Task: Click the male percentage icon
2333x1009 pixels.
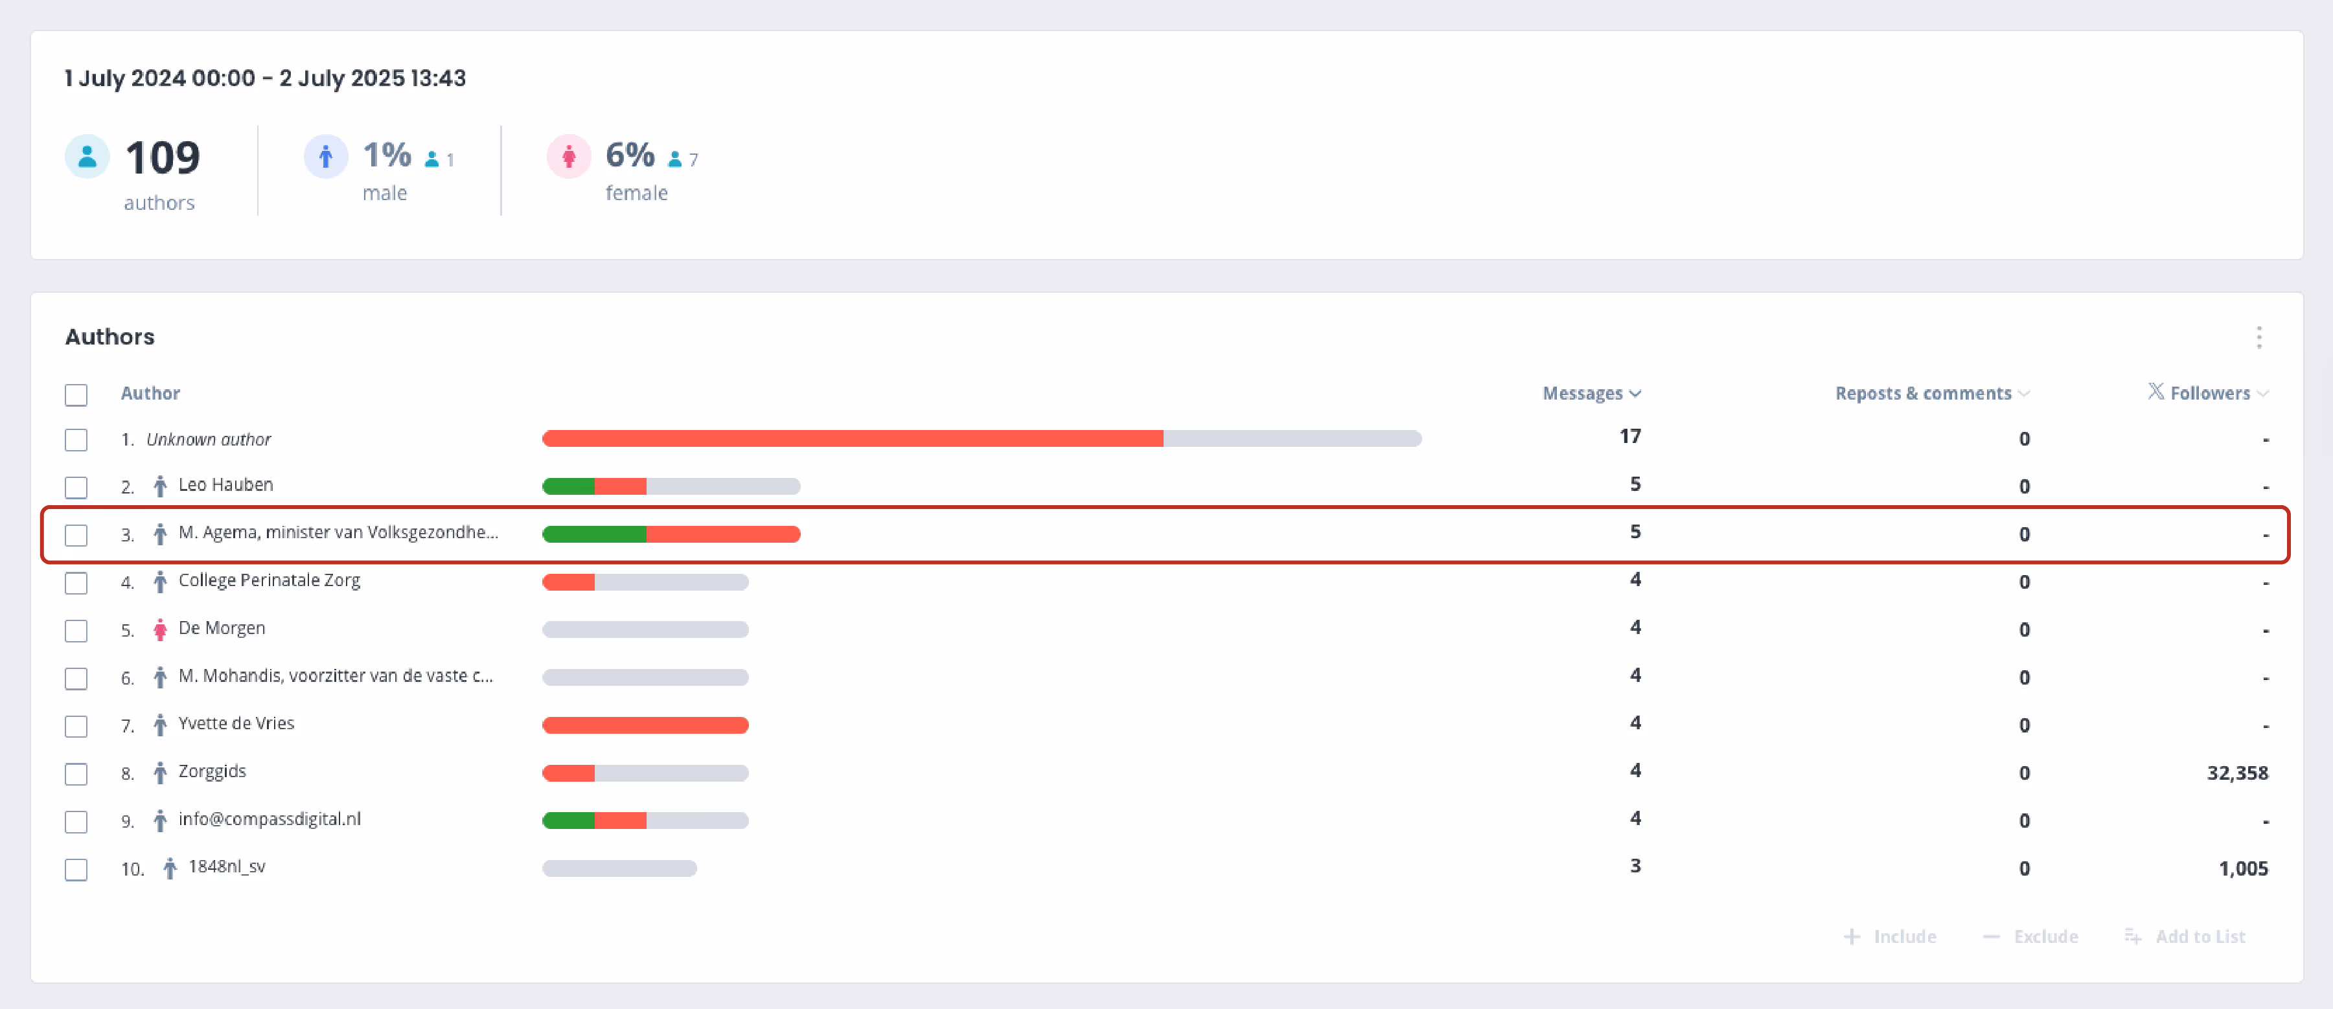Action: coord(326,157)
